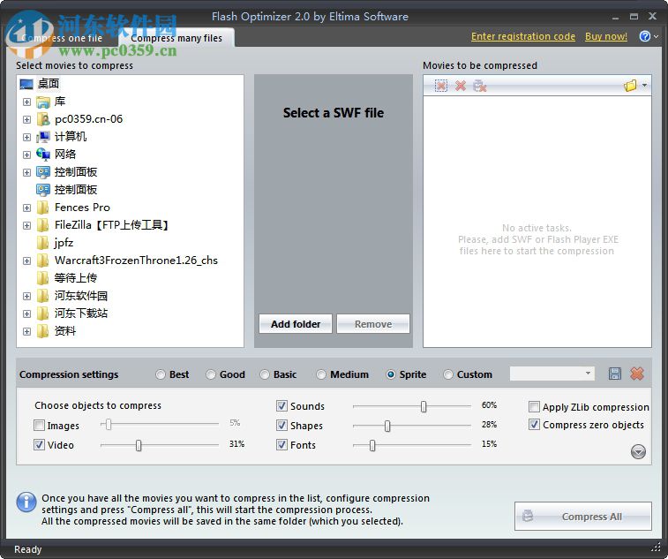Image resolution: width=668 pixels, height=559 pixels.
Task: Switch to Compress one file tab
Action: point(62,38)
